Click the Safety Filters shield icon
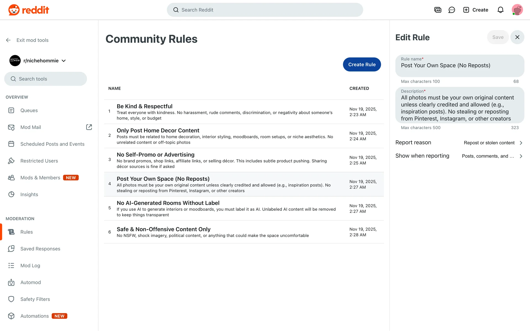530x331 pixels. click(x=11, y=299)
